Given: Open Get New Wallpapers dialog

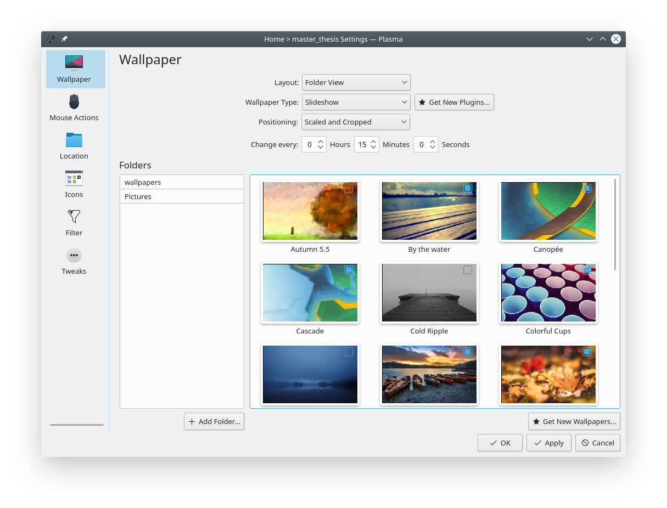Looking at the screenshot, I should [574, 421].
